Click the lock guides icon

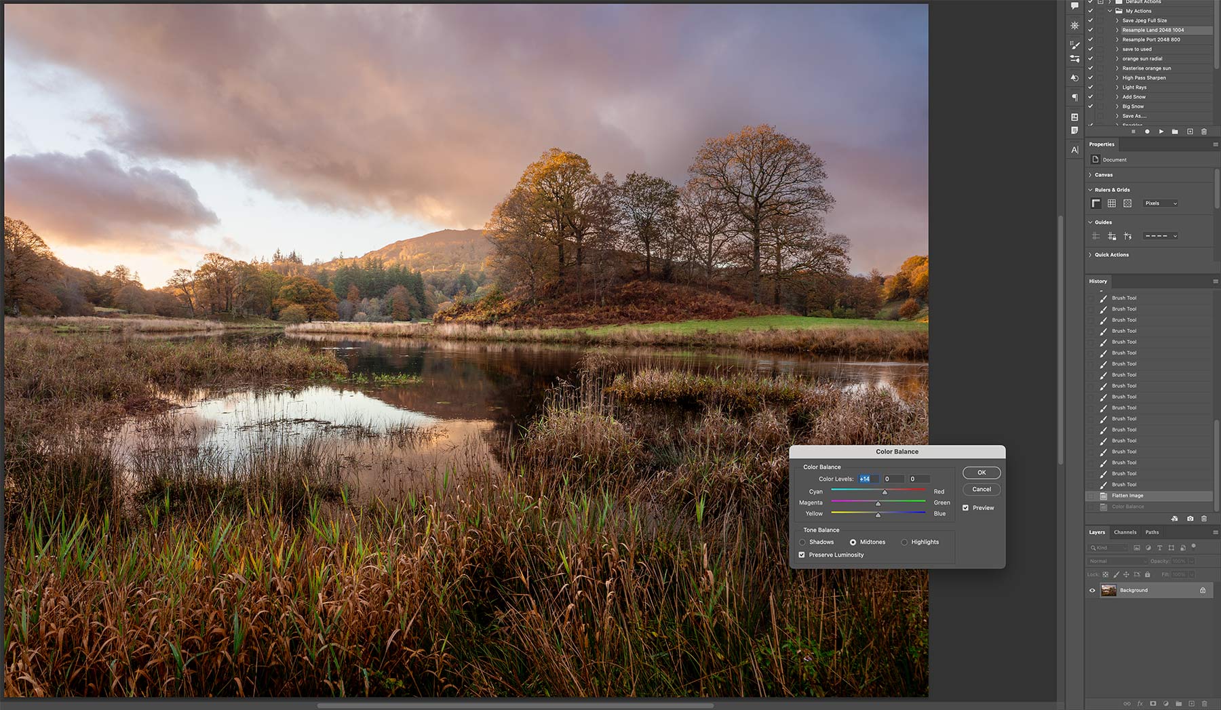tap(1111, 236)
